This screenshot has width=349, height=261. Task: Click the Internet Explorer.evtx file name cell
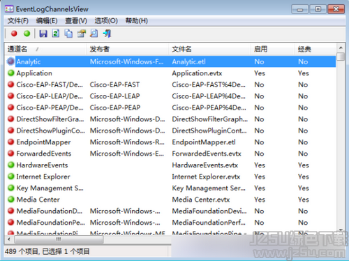(x=206, y=177)
